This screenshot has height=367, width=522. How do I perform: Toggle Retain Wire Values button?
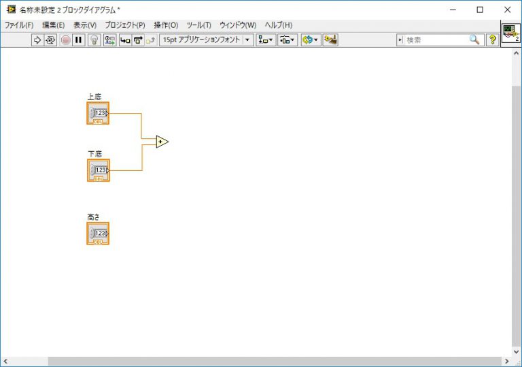[x=109, y=39]
